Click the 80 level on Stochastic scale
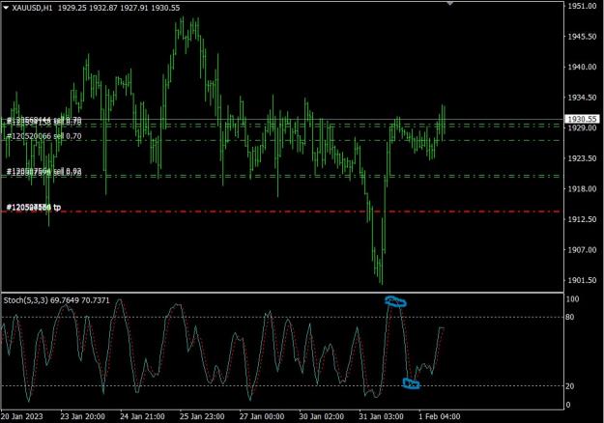The height and width of the screenshot is (423, 604). [x=570, y=317]
